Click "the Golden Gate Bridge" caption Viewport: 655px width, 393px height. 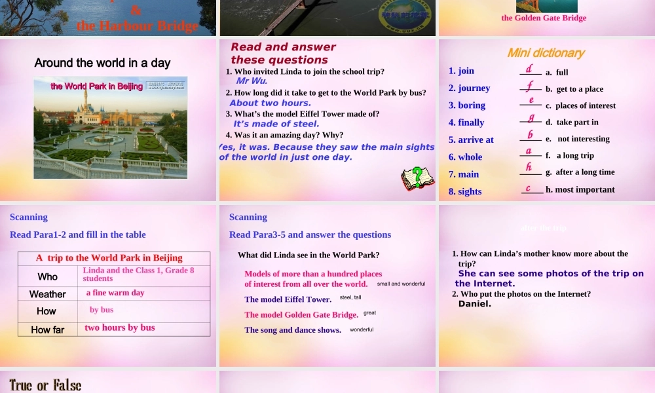[544, 18]
